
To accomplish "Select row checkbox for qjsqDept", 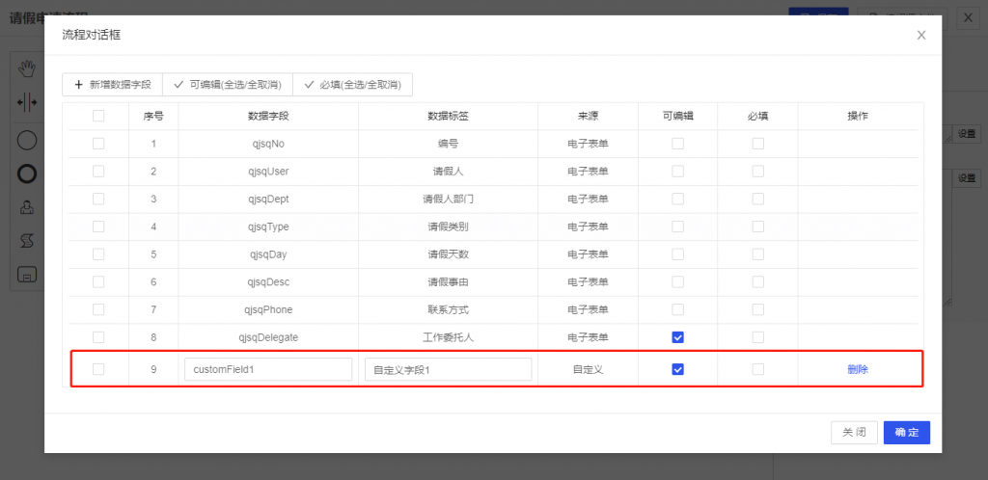I will 97,199.
